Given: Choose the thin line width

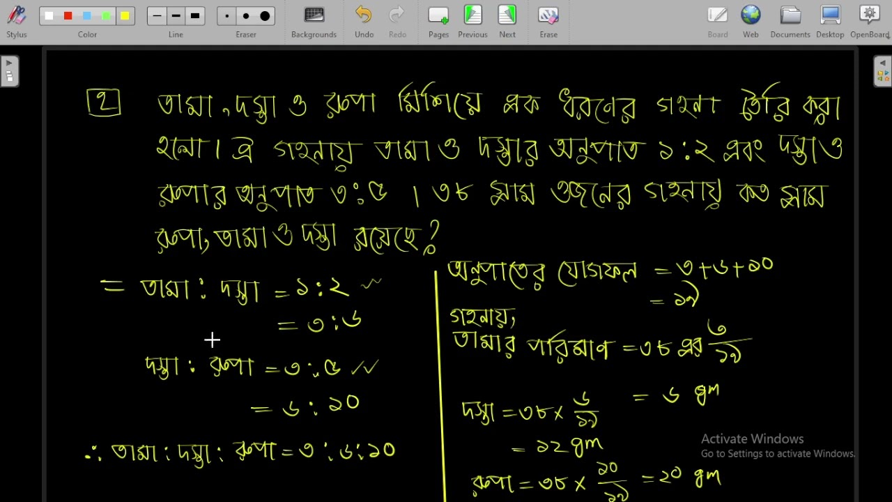Looking at the screenshot, I should point(157,16).
